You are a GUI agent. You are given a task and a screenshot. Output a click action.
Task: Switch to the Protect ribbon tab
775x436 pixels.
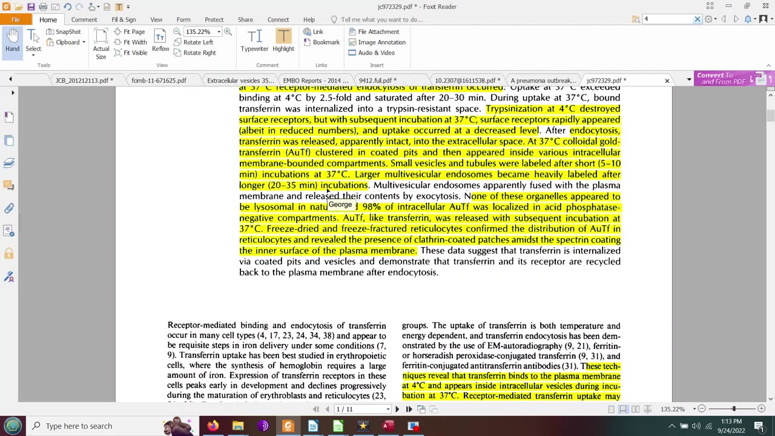[214, 19]
